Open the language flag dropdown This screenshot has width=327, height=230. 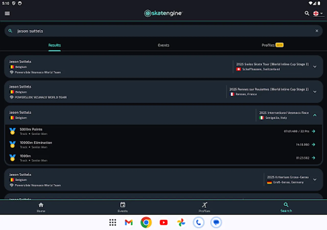318,13
